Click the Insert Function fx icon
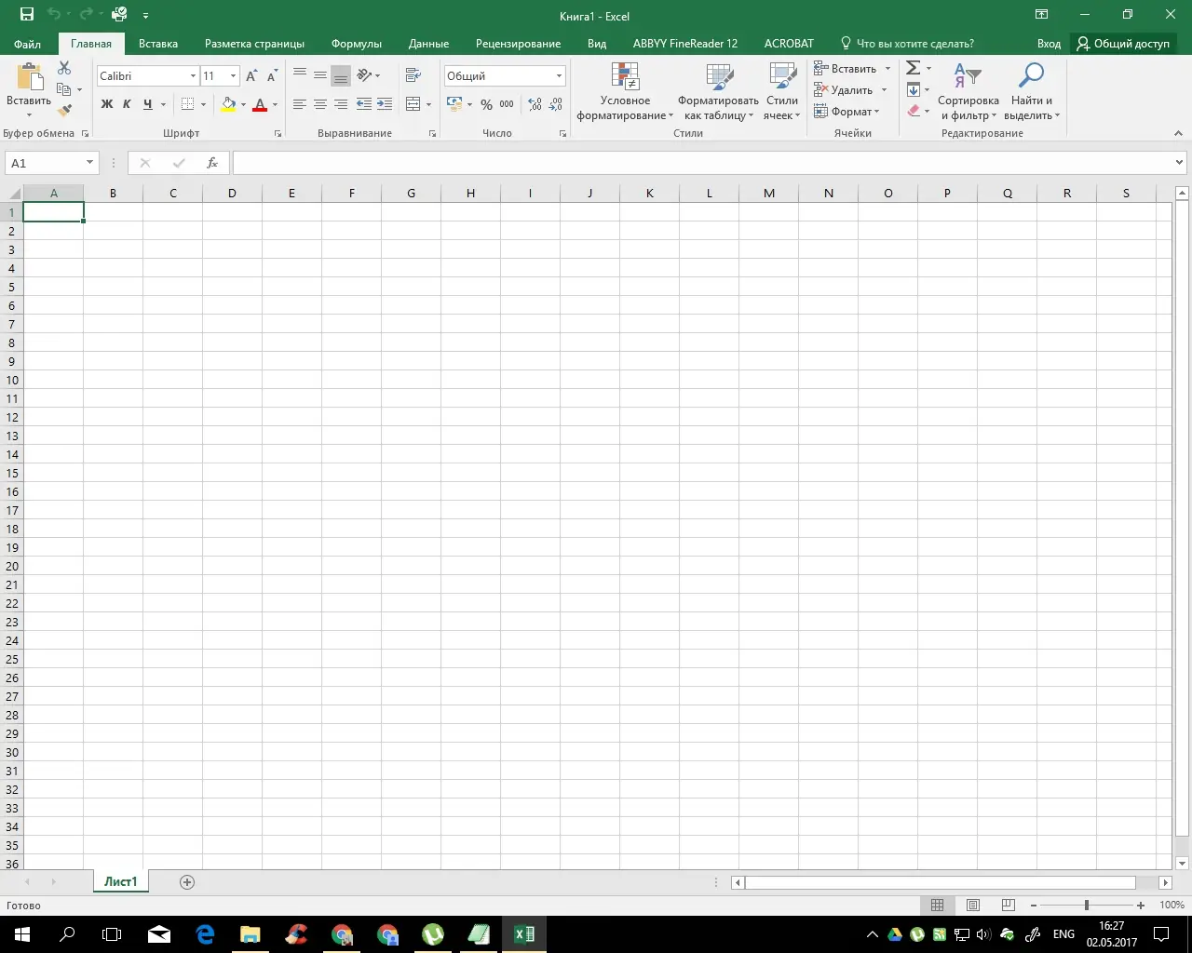Screen dimensions: 1192x953 click(x=212, y=163)
